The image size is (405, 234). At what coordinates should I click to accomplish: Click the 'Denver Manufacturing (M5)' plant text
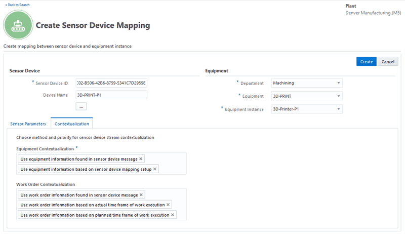373,13
